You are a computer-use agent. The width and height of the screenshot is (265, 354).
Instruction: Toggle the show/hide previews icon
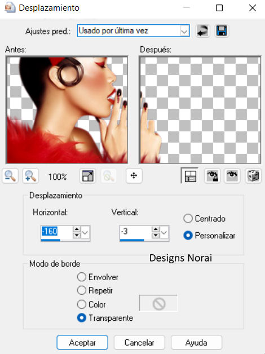(190, 176)
